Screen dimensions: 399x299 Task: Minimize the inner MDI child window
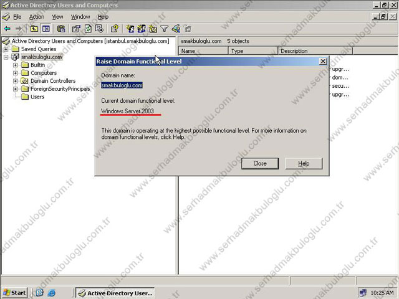click(x=376, y=17)
